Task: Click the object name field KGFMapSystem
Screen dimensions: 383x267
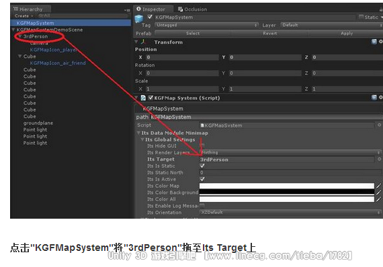Action: 255,17
